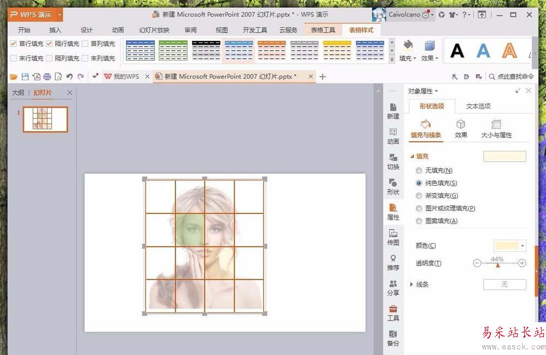Increase transparency with plus button
This screenshot has width=546, height=355.
[x=521, y=263]
